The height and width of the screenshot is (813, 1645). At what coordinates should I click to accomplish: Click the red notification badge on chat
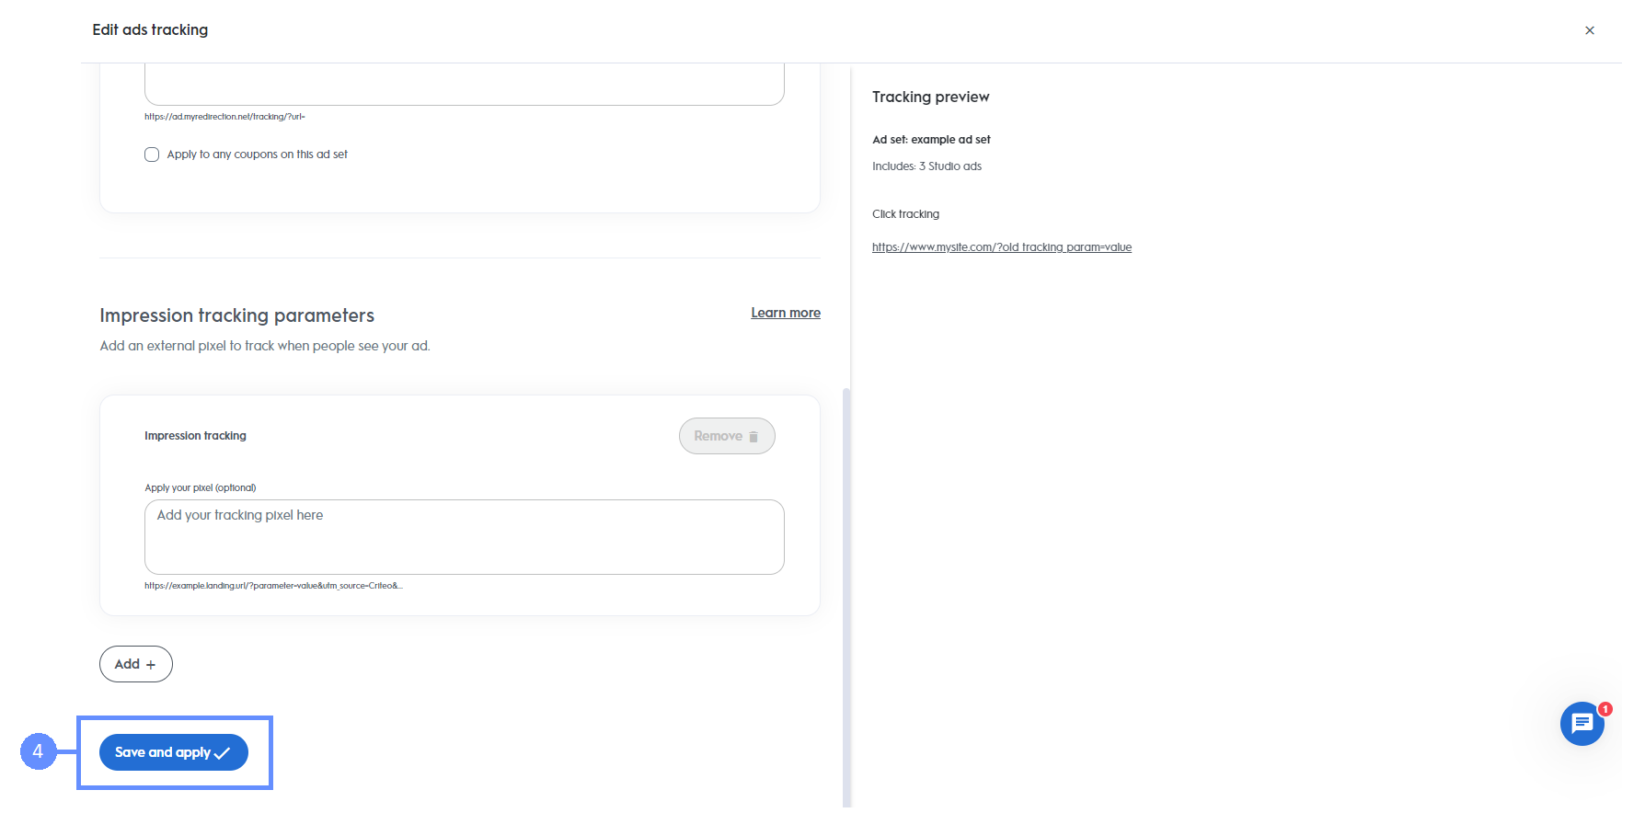1605,709
